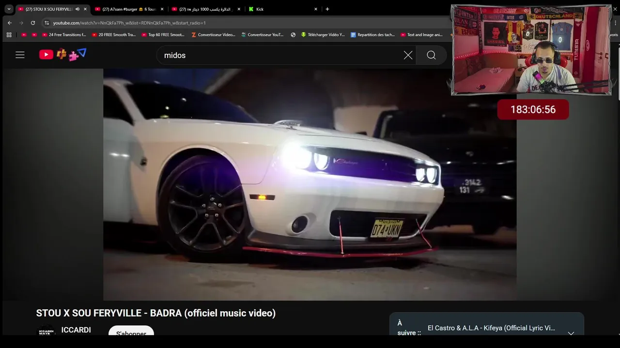
Task: Go back with the browser back arrow
Action: [x=9, y=23]
